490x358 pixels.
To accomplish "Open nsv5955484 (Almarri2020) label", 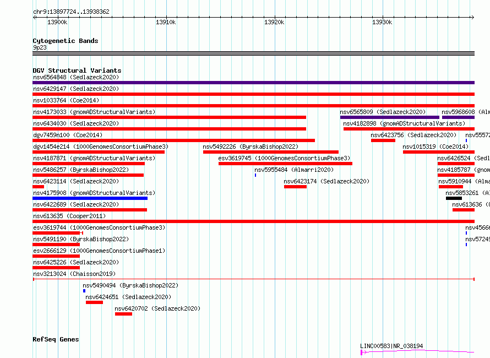I will (x=294, y=170).
